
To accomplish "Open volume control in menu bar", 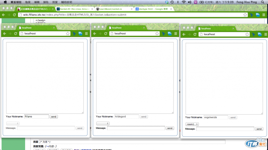I will (190, 2).
